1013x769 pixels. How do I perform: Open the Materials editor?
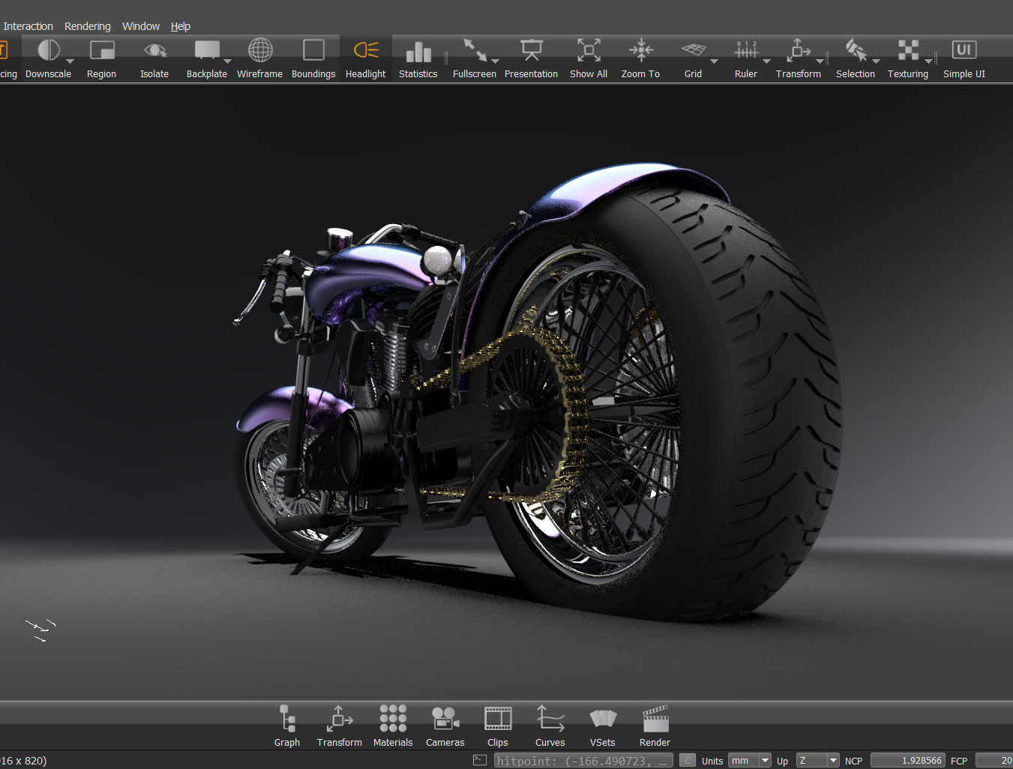(x=393, y=720)
